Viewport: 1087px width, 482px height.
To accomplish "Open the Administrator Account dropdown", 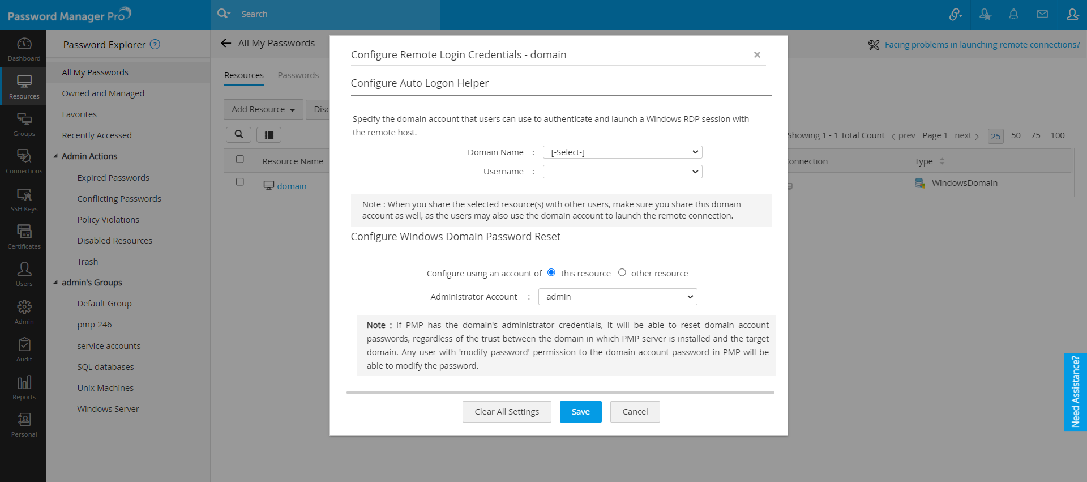I will 618,297.
